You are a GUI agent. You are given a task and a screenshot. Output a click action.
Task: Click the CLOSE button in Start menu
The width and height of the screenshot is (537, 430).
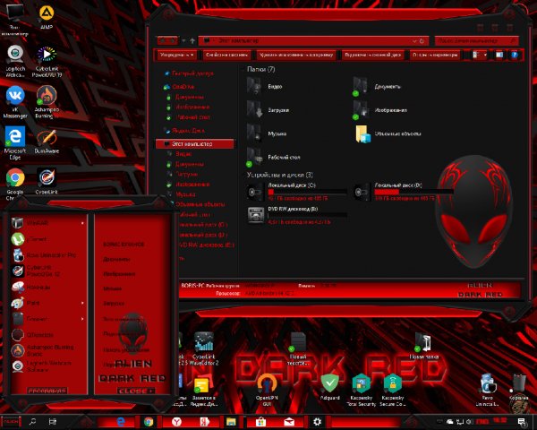[136, 391]
